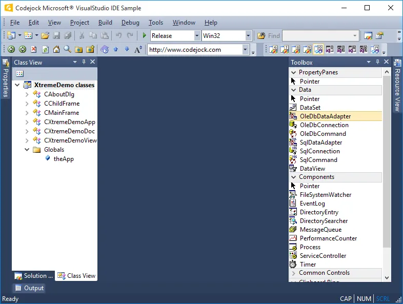Click the Search magnifier icon
This screenshot has width=403, height=304.
67,49
